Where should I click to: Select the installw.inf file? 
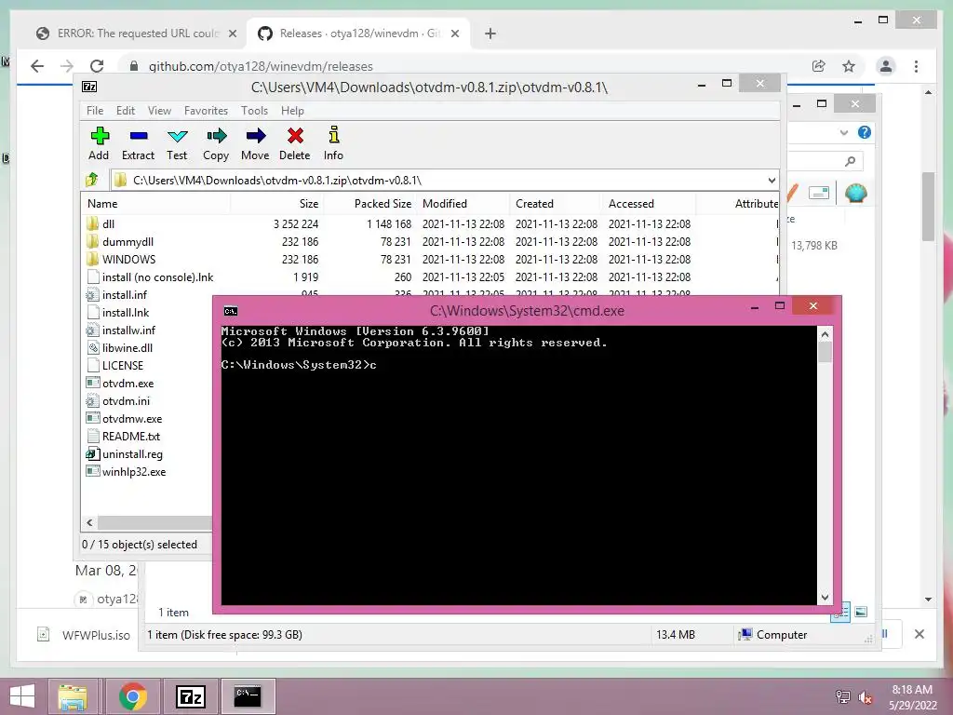(x=128, y=330)
